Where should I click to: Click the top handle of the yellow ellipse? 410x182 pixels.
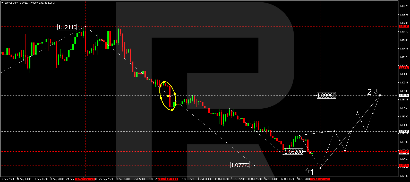tap(164, 82)
